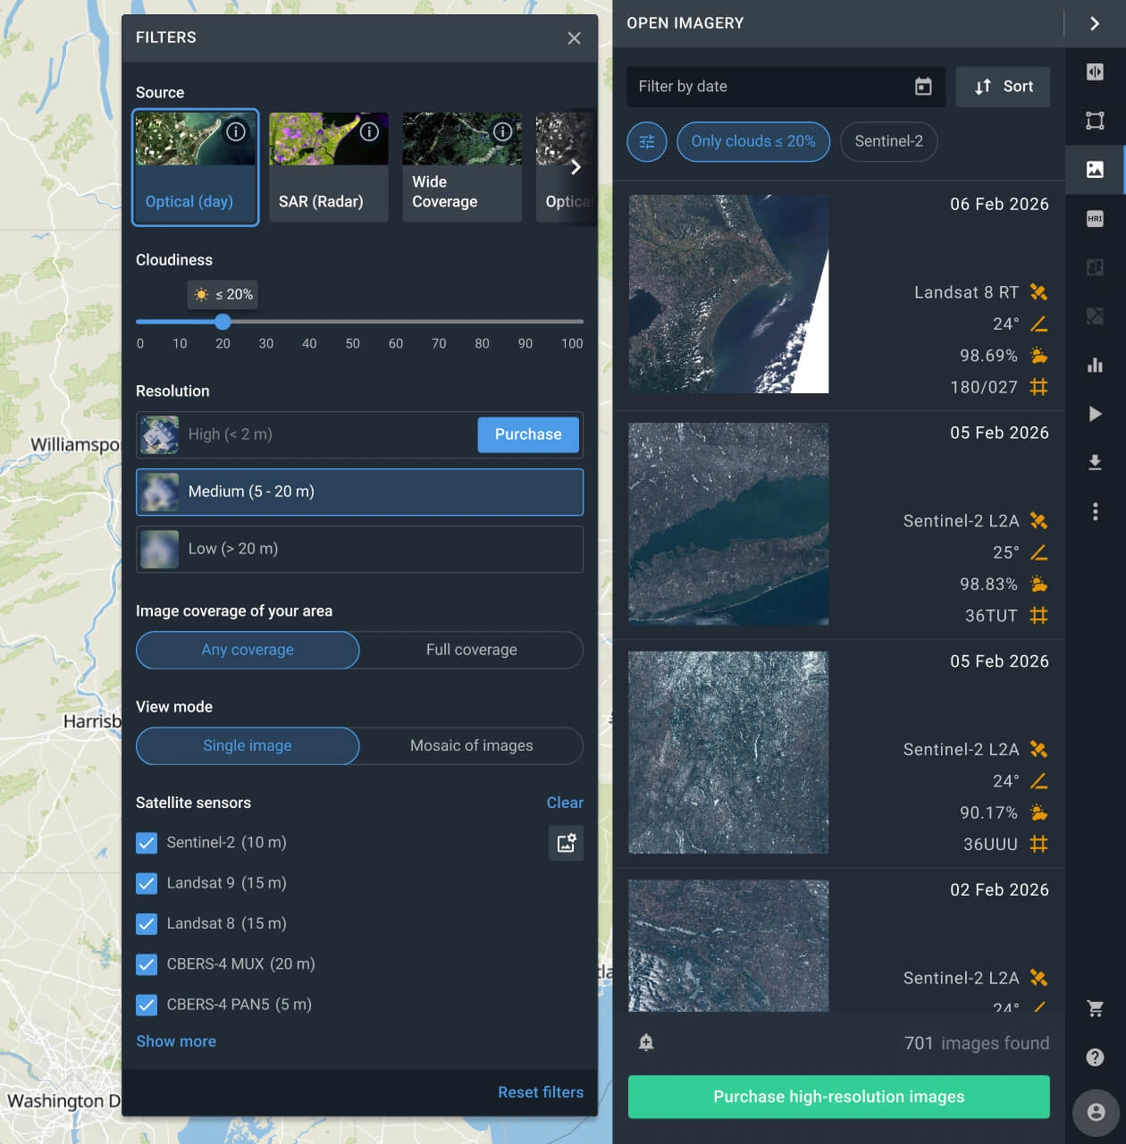Screen dimensions: 1126x1144
Task: Open the three-dots more options menu
Action: [1096, 511]
